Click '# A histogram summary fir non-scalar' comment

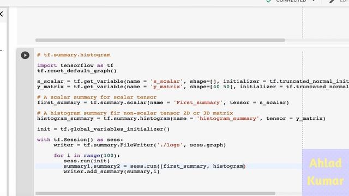pyautogui.click(x=135, y=113)
